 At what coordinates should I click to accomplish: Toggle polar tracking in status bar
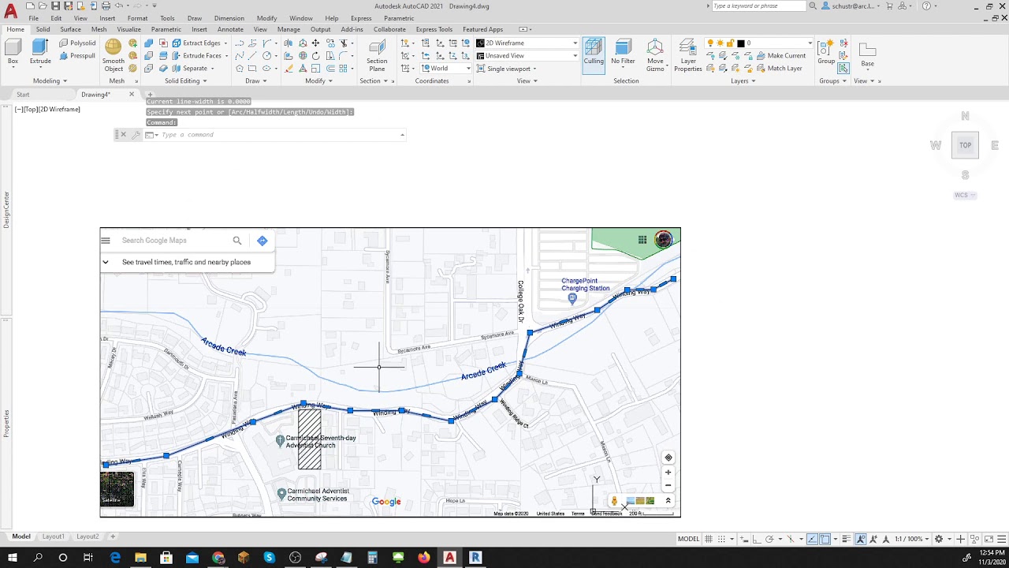pyautogui.click(x=769, y=539)
